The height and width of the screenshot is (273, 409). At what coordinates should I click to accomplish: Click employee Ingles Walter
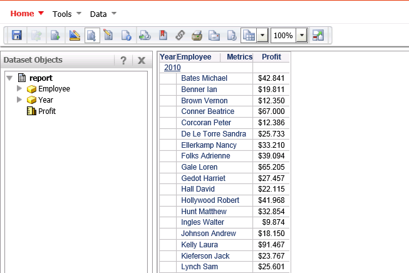(x=202, y=222)
